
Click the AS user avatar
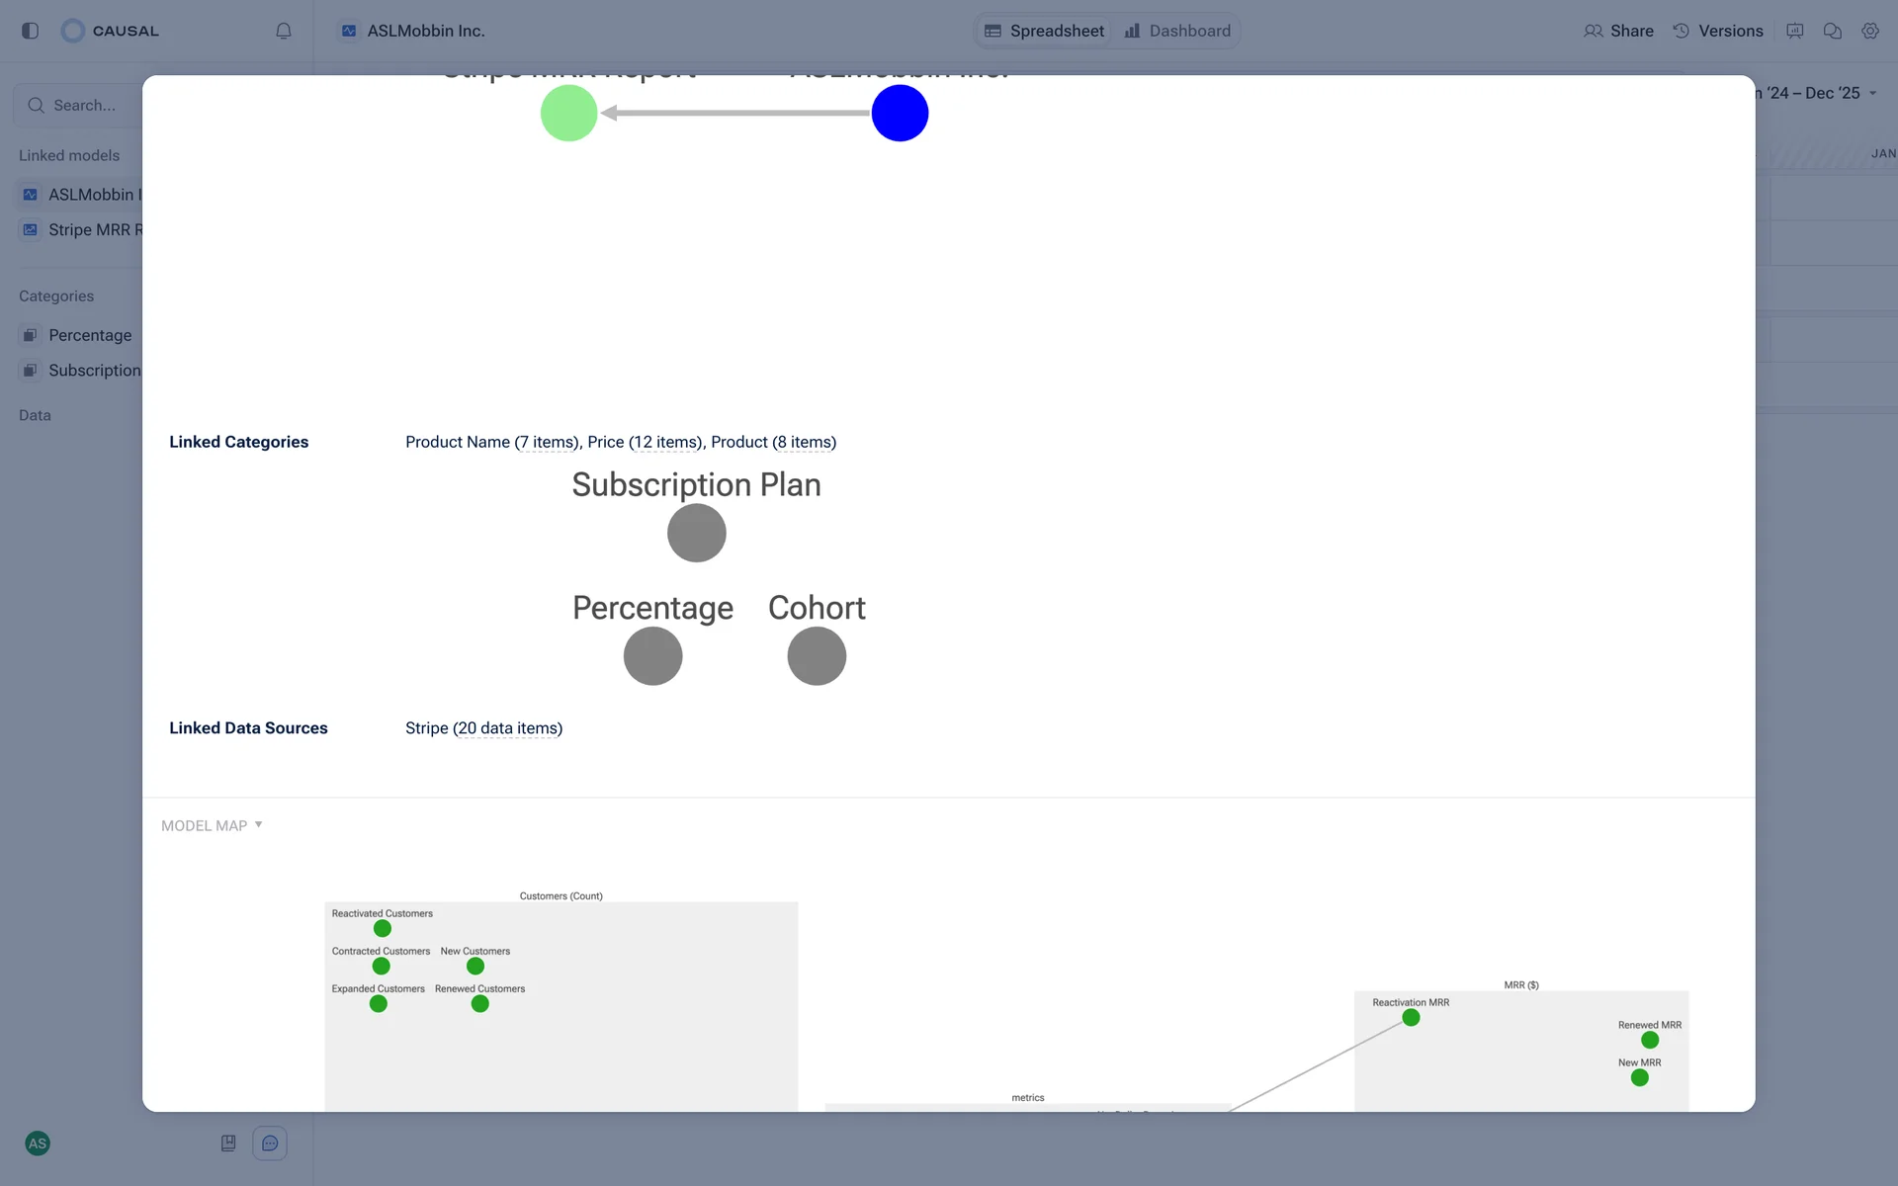point(38,1144)
